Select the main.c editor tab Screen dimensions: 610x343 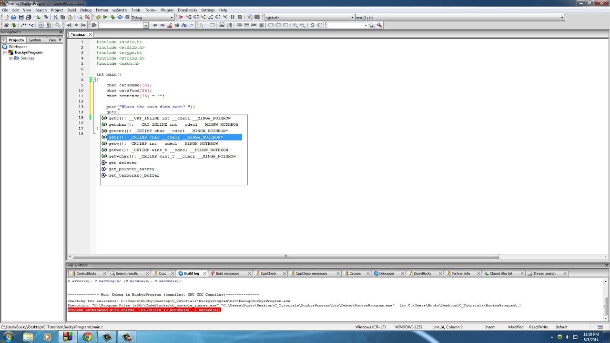pos(78,34)
